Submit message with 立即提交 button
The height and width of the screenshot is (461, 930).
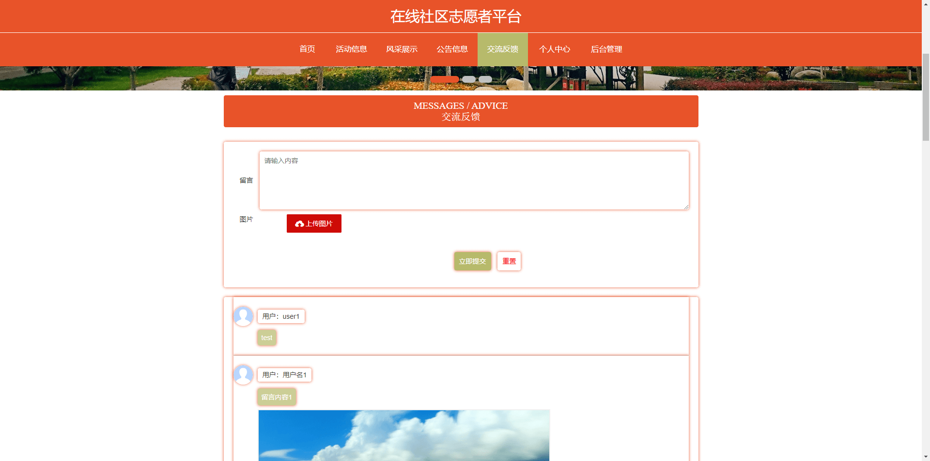coord(472,261)
